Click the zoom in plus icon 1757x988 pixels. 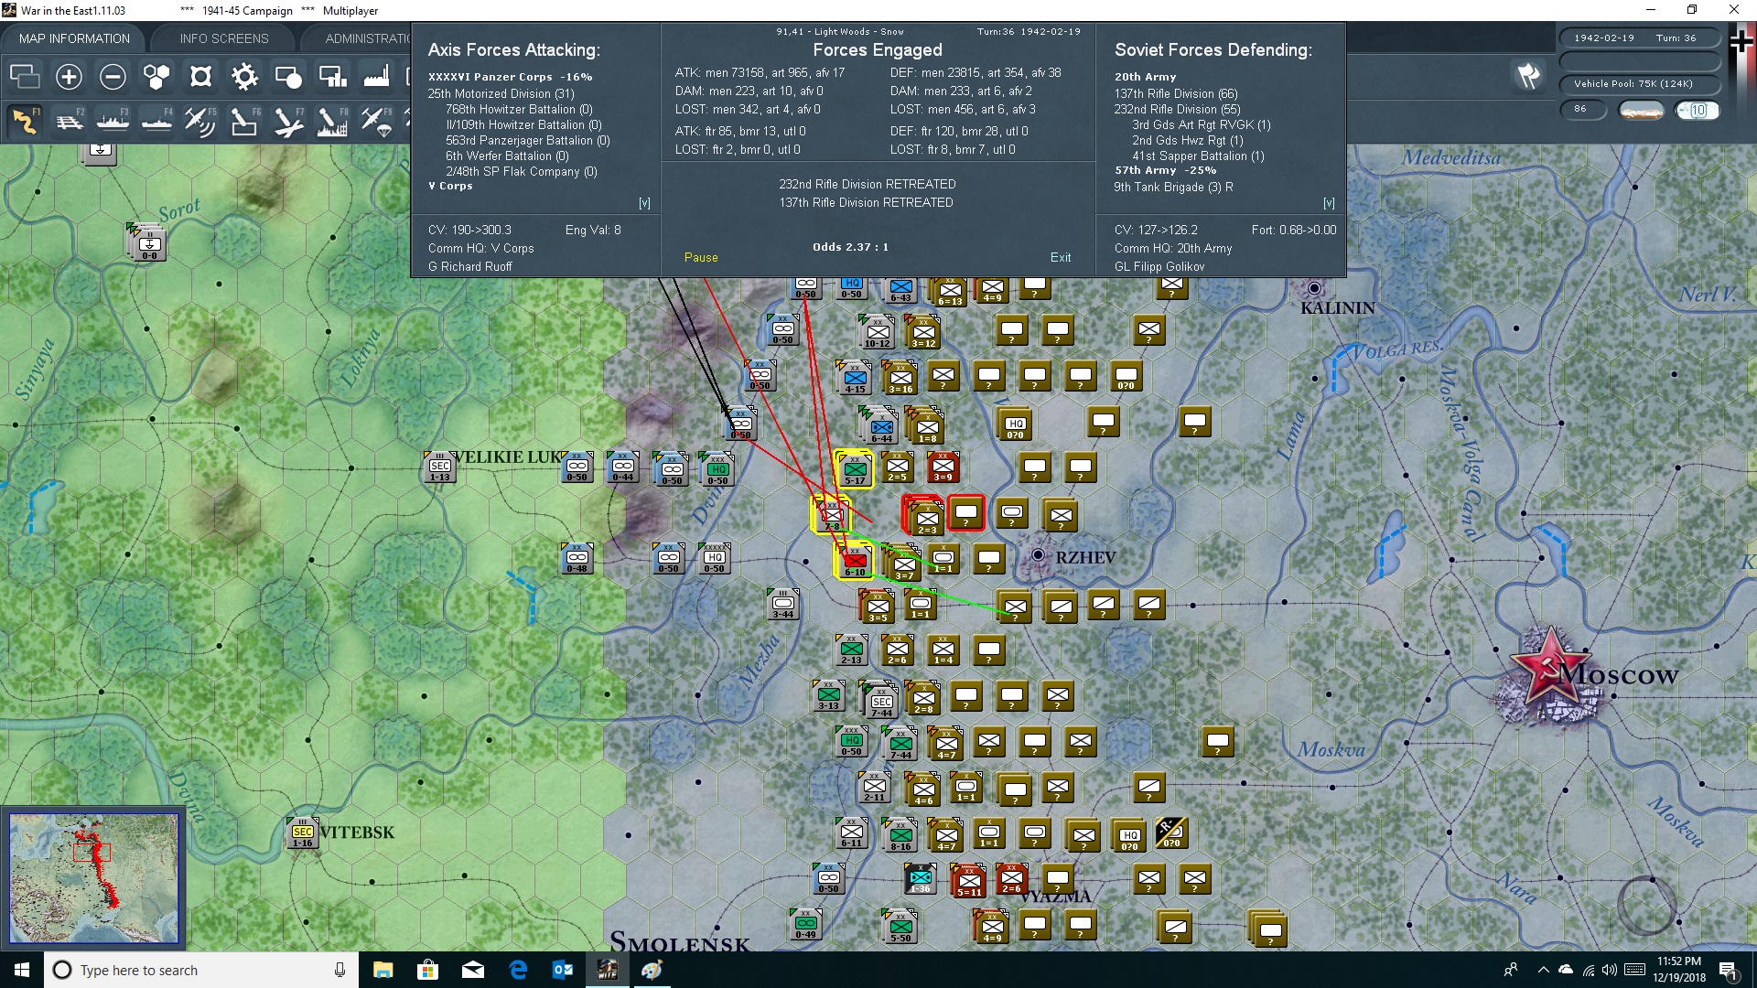tap(69, 77)
